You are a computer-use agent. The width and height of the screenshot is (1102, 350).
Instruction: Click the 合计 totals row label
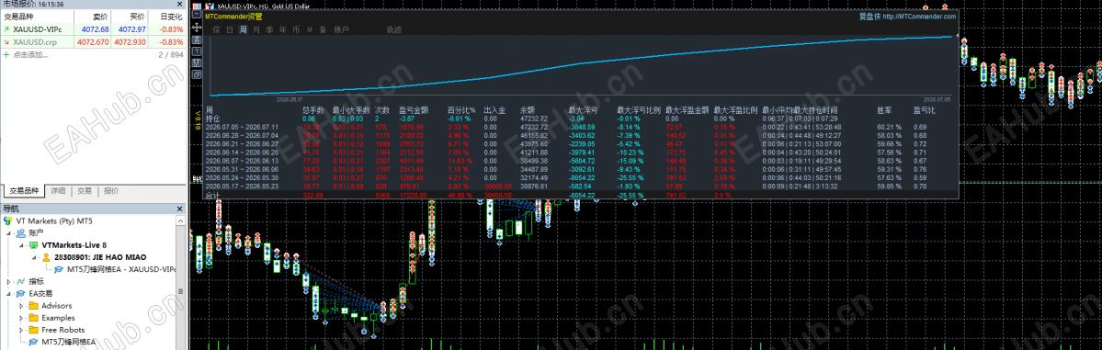coord(212,195)
